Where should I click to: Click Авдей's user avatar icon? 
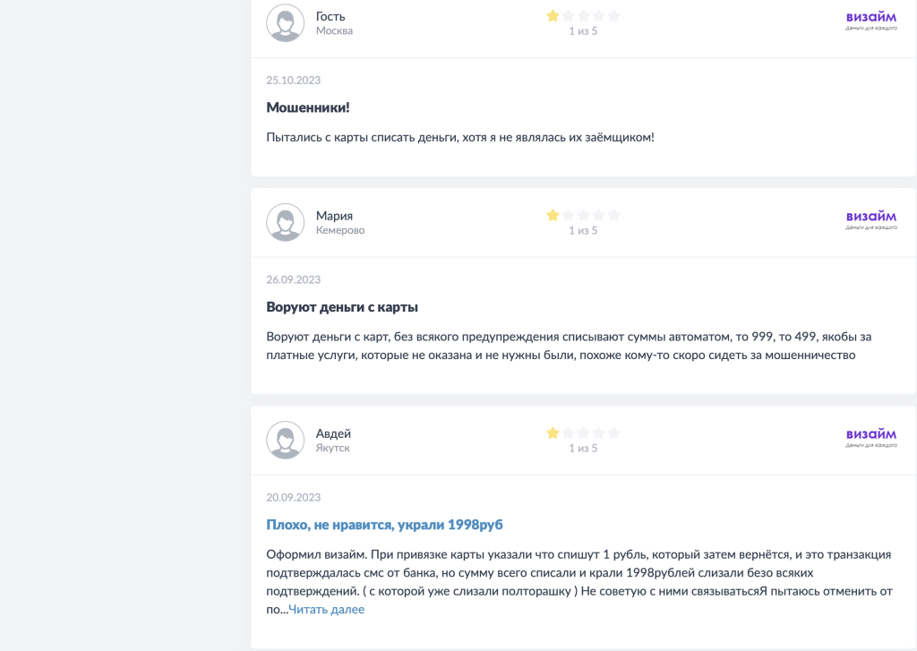tap(285, 440)
